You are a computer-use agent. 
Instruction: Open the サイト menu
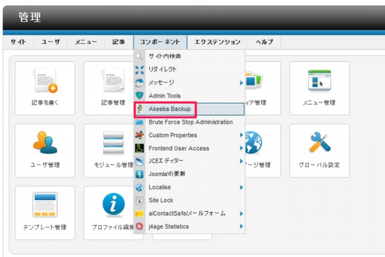click(19, 42)
